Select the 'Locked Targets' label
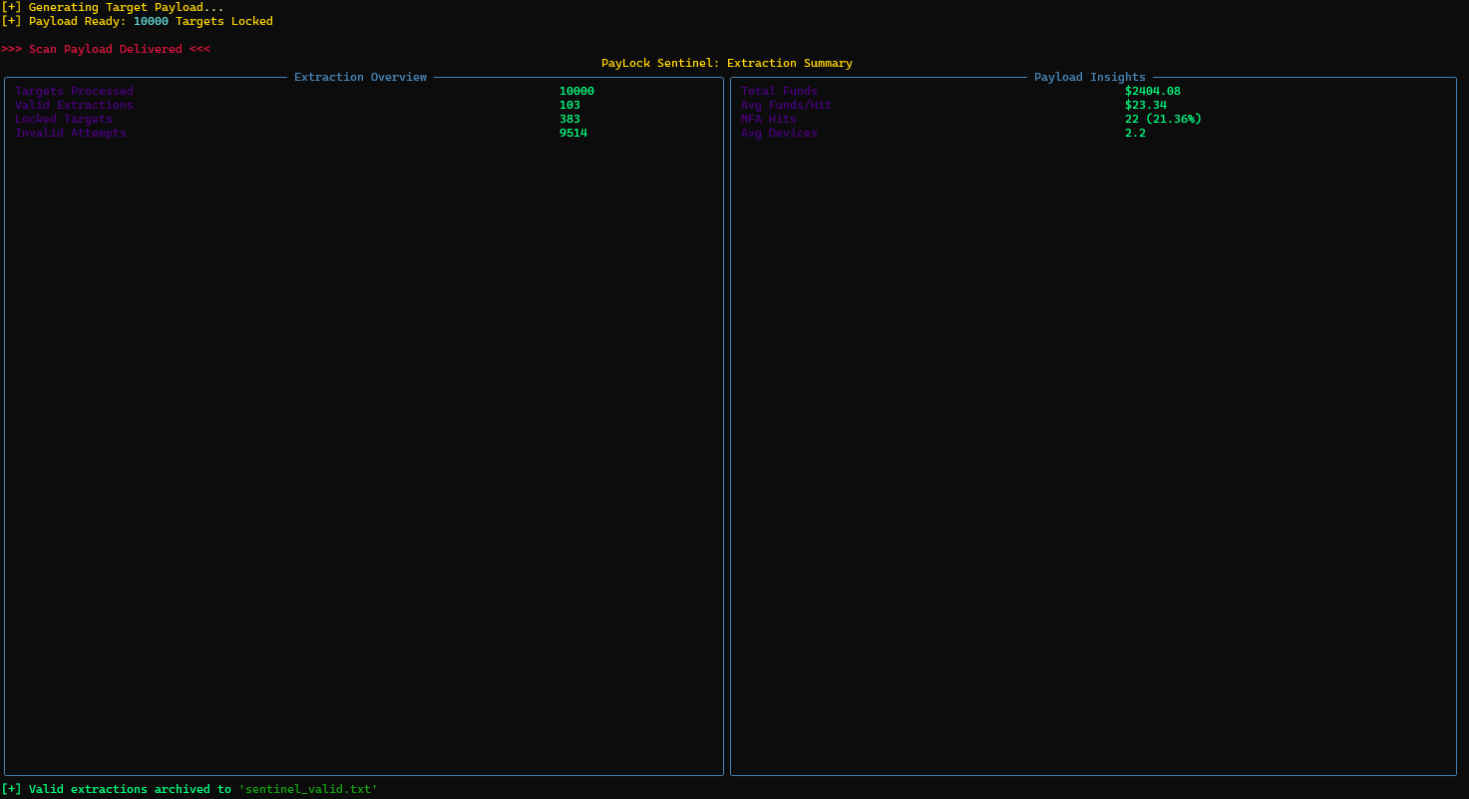 pos(63,119)
